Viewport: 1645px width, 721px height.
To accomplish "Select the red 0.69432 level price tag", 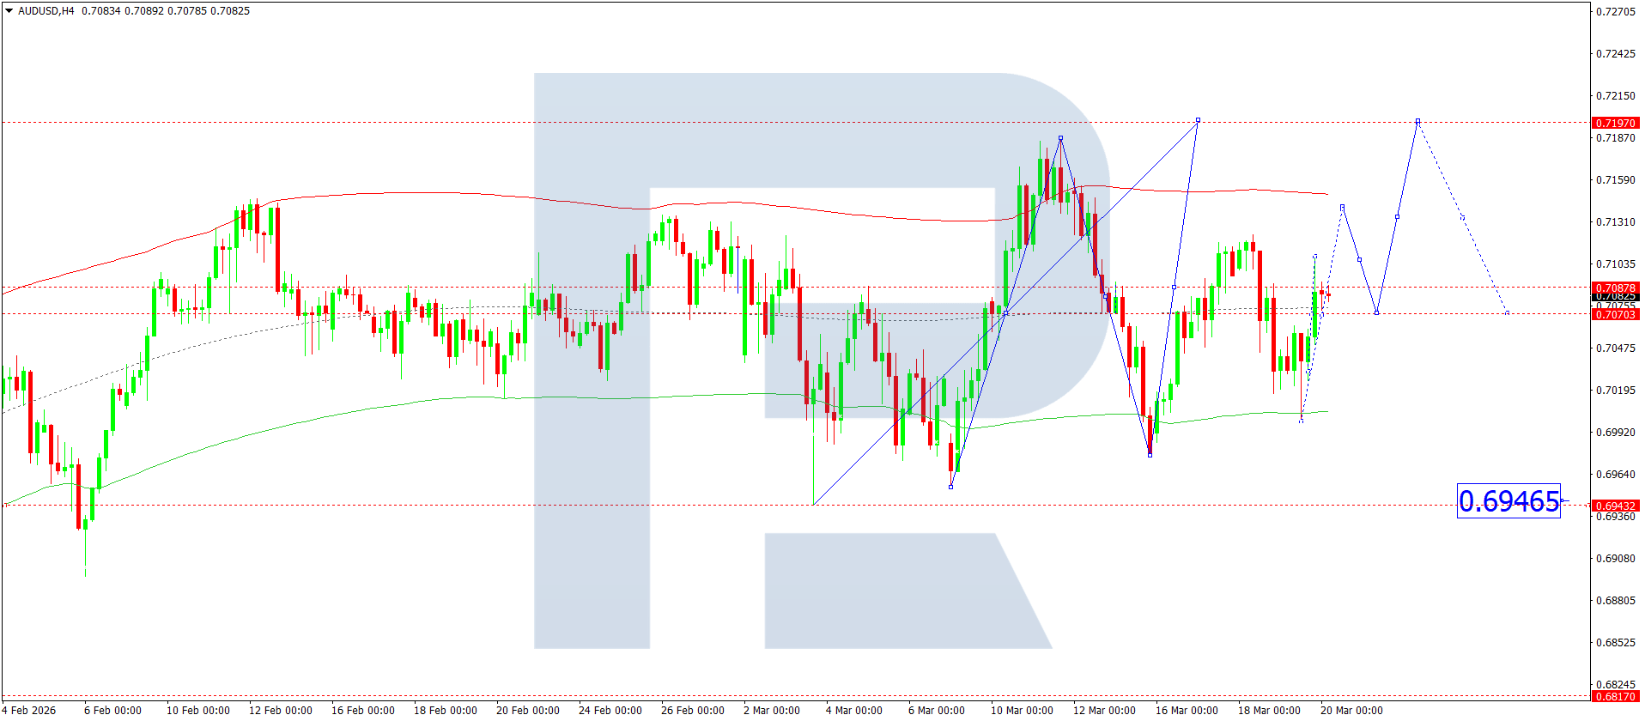I will (1615, 506).
